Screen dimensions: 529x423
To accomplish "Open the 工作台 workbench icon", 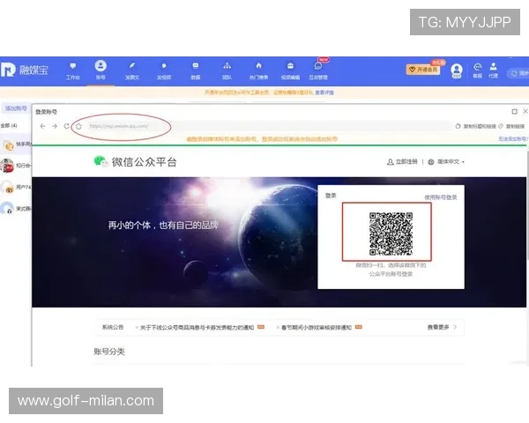I will [x=72, y=69].
